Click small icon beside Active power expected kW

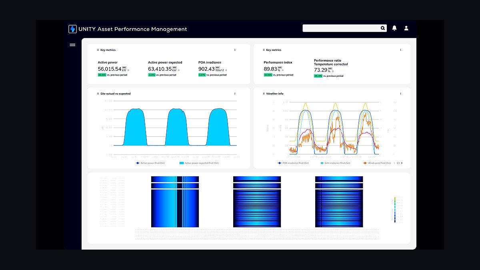[179, 70]
